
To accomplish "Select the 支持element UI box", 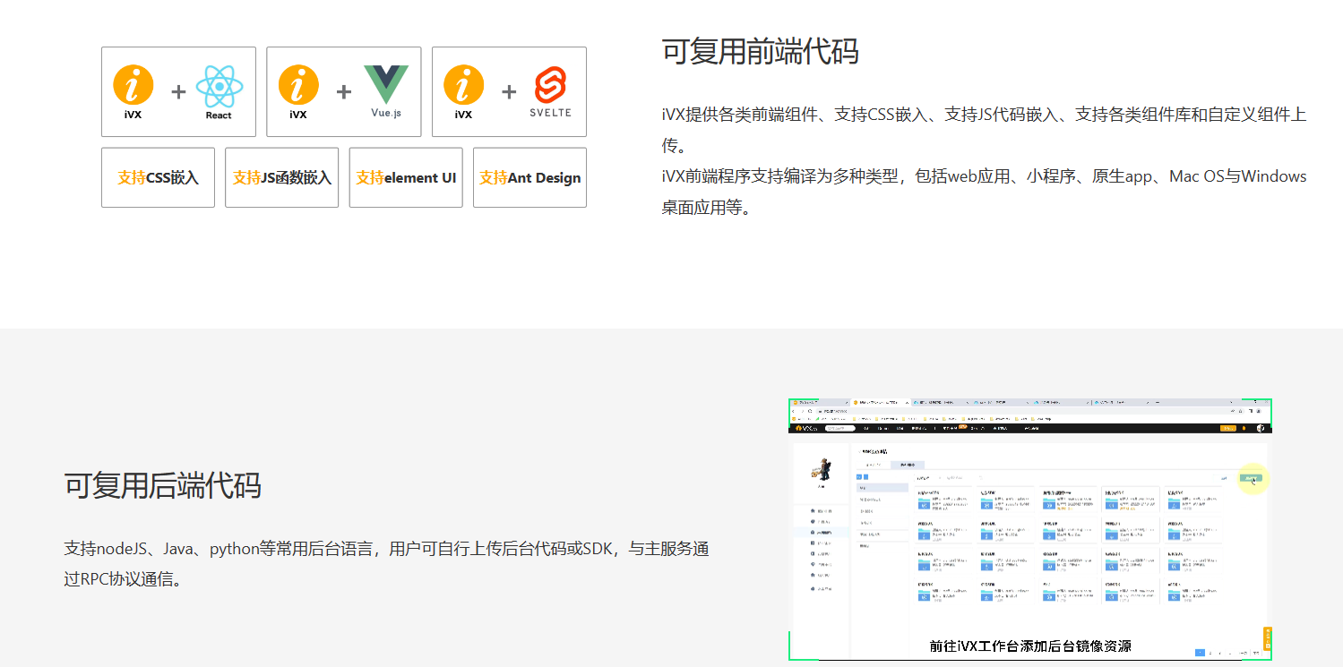I will pyautogui.click(x=406, y=177).
